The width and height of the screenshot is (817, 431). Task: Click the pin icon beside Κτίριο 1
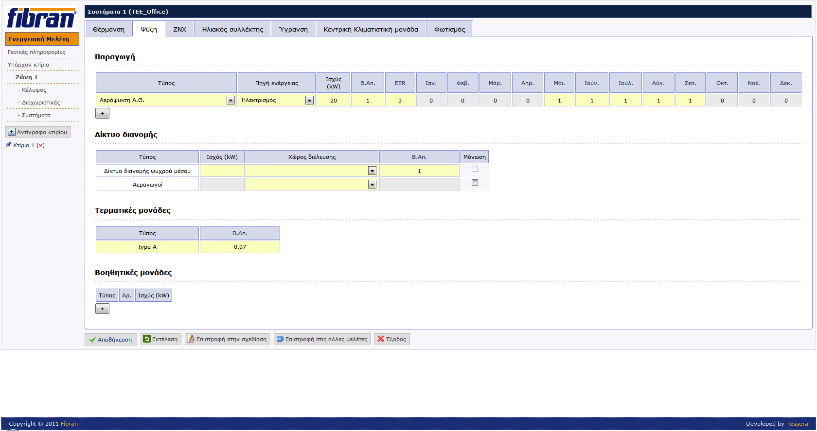point(8,145)
